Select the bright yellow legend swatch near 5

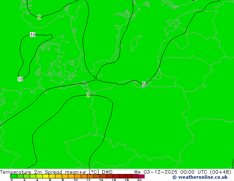click(x=46, y=176)
